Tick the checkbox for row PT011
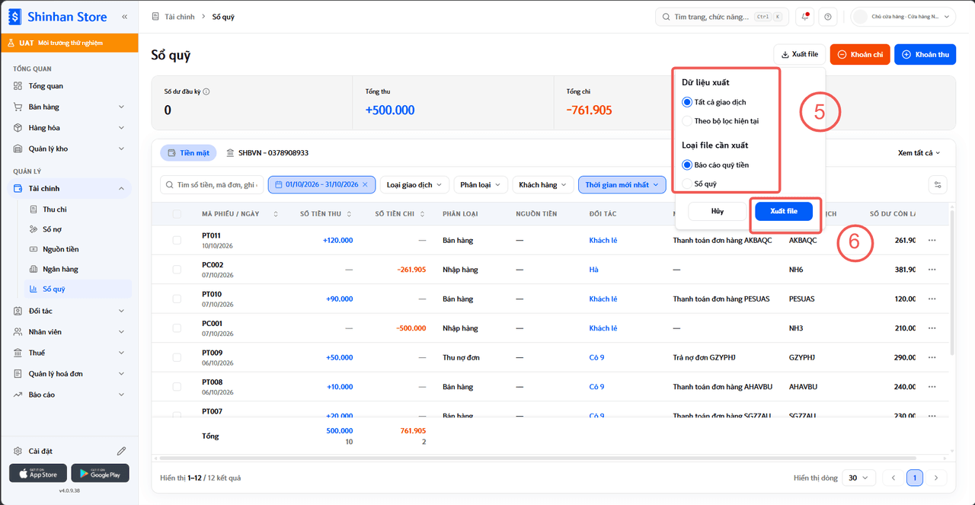Viewport: 975px width, 505px height. [177, 241]
